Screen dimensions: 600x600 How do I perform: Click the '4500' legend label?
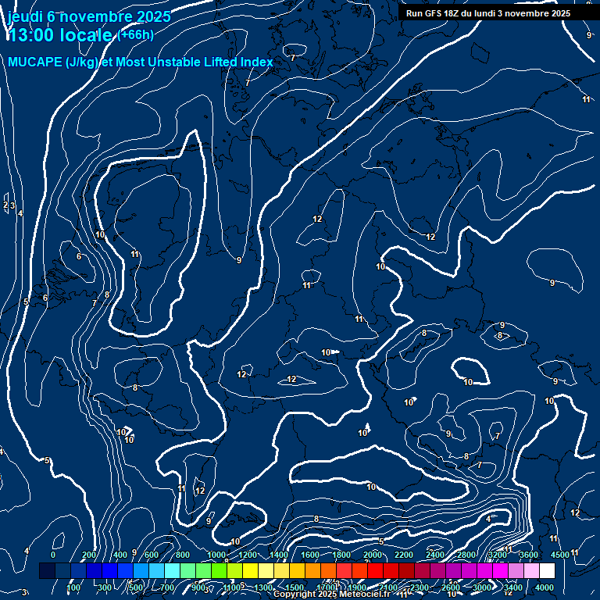[560, 555]
